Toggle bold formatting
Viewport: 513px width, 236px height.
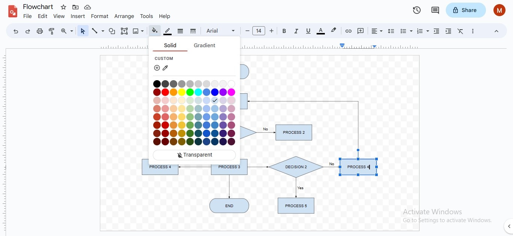pos(284,31)
